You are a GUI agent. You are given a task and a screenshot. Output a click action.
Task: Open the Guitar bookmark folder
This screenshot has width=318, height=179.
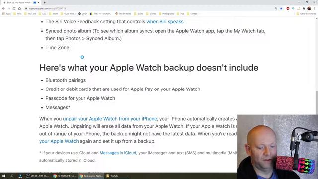point(139,14)
